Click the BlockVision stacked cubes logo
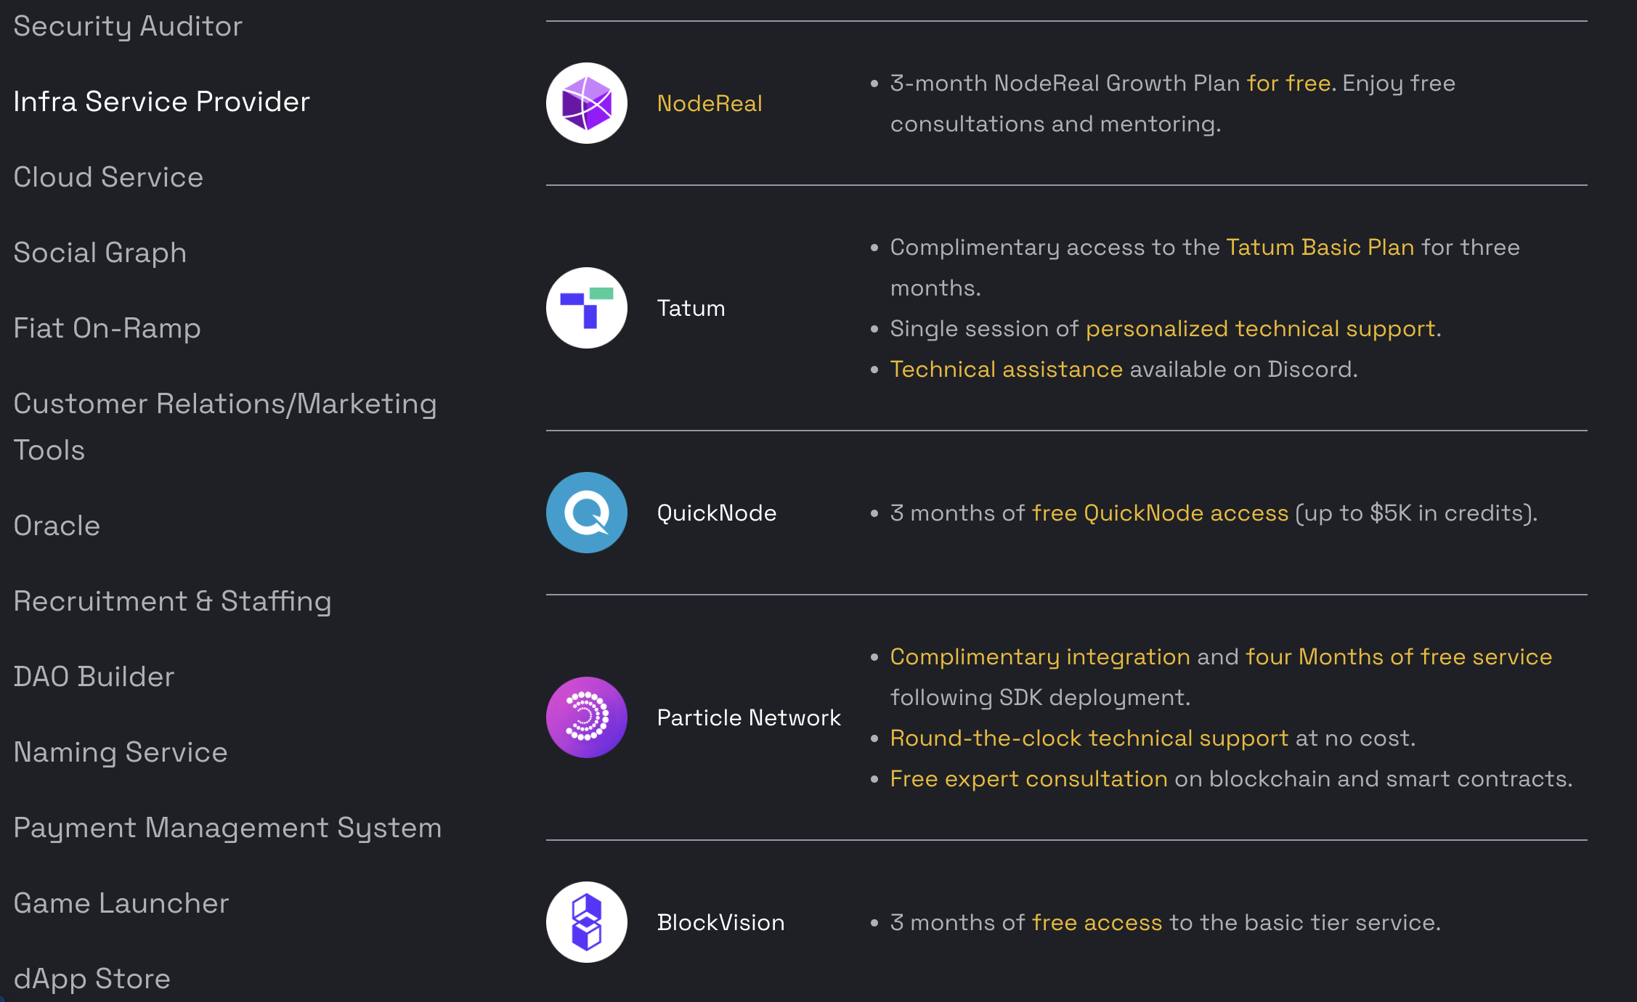Image resolution: width=1637 pixels, height=1002 pixels. 587,922
